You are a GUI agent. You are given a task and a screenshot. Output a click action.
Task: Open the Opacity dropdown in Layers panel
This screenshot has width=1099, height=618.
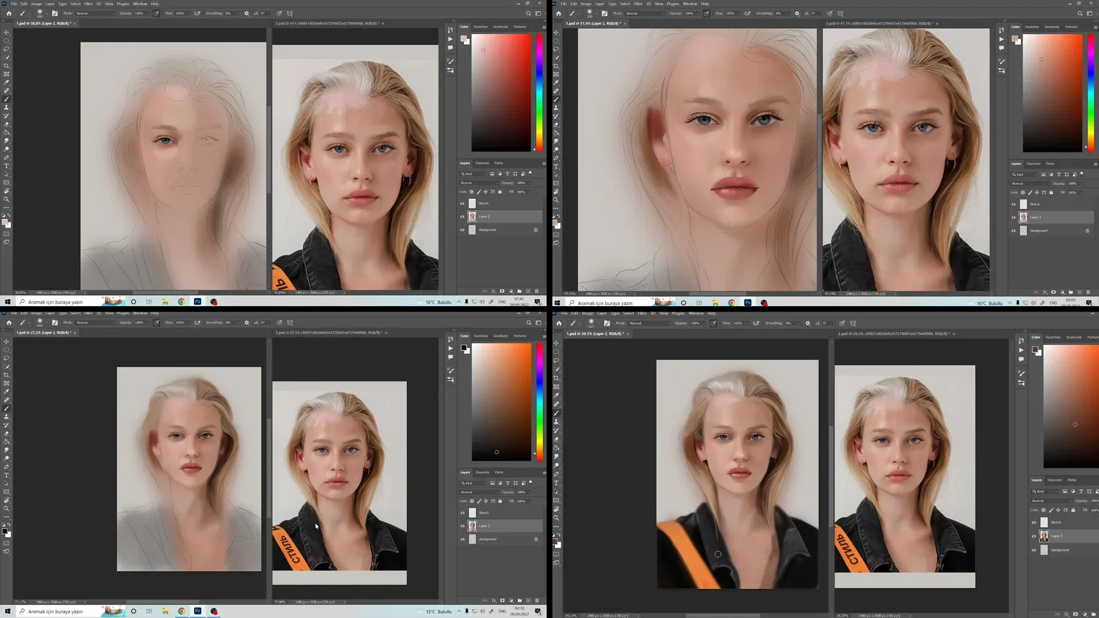click(529, 183)
